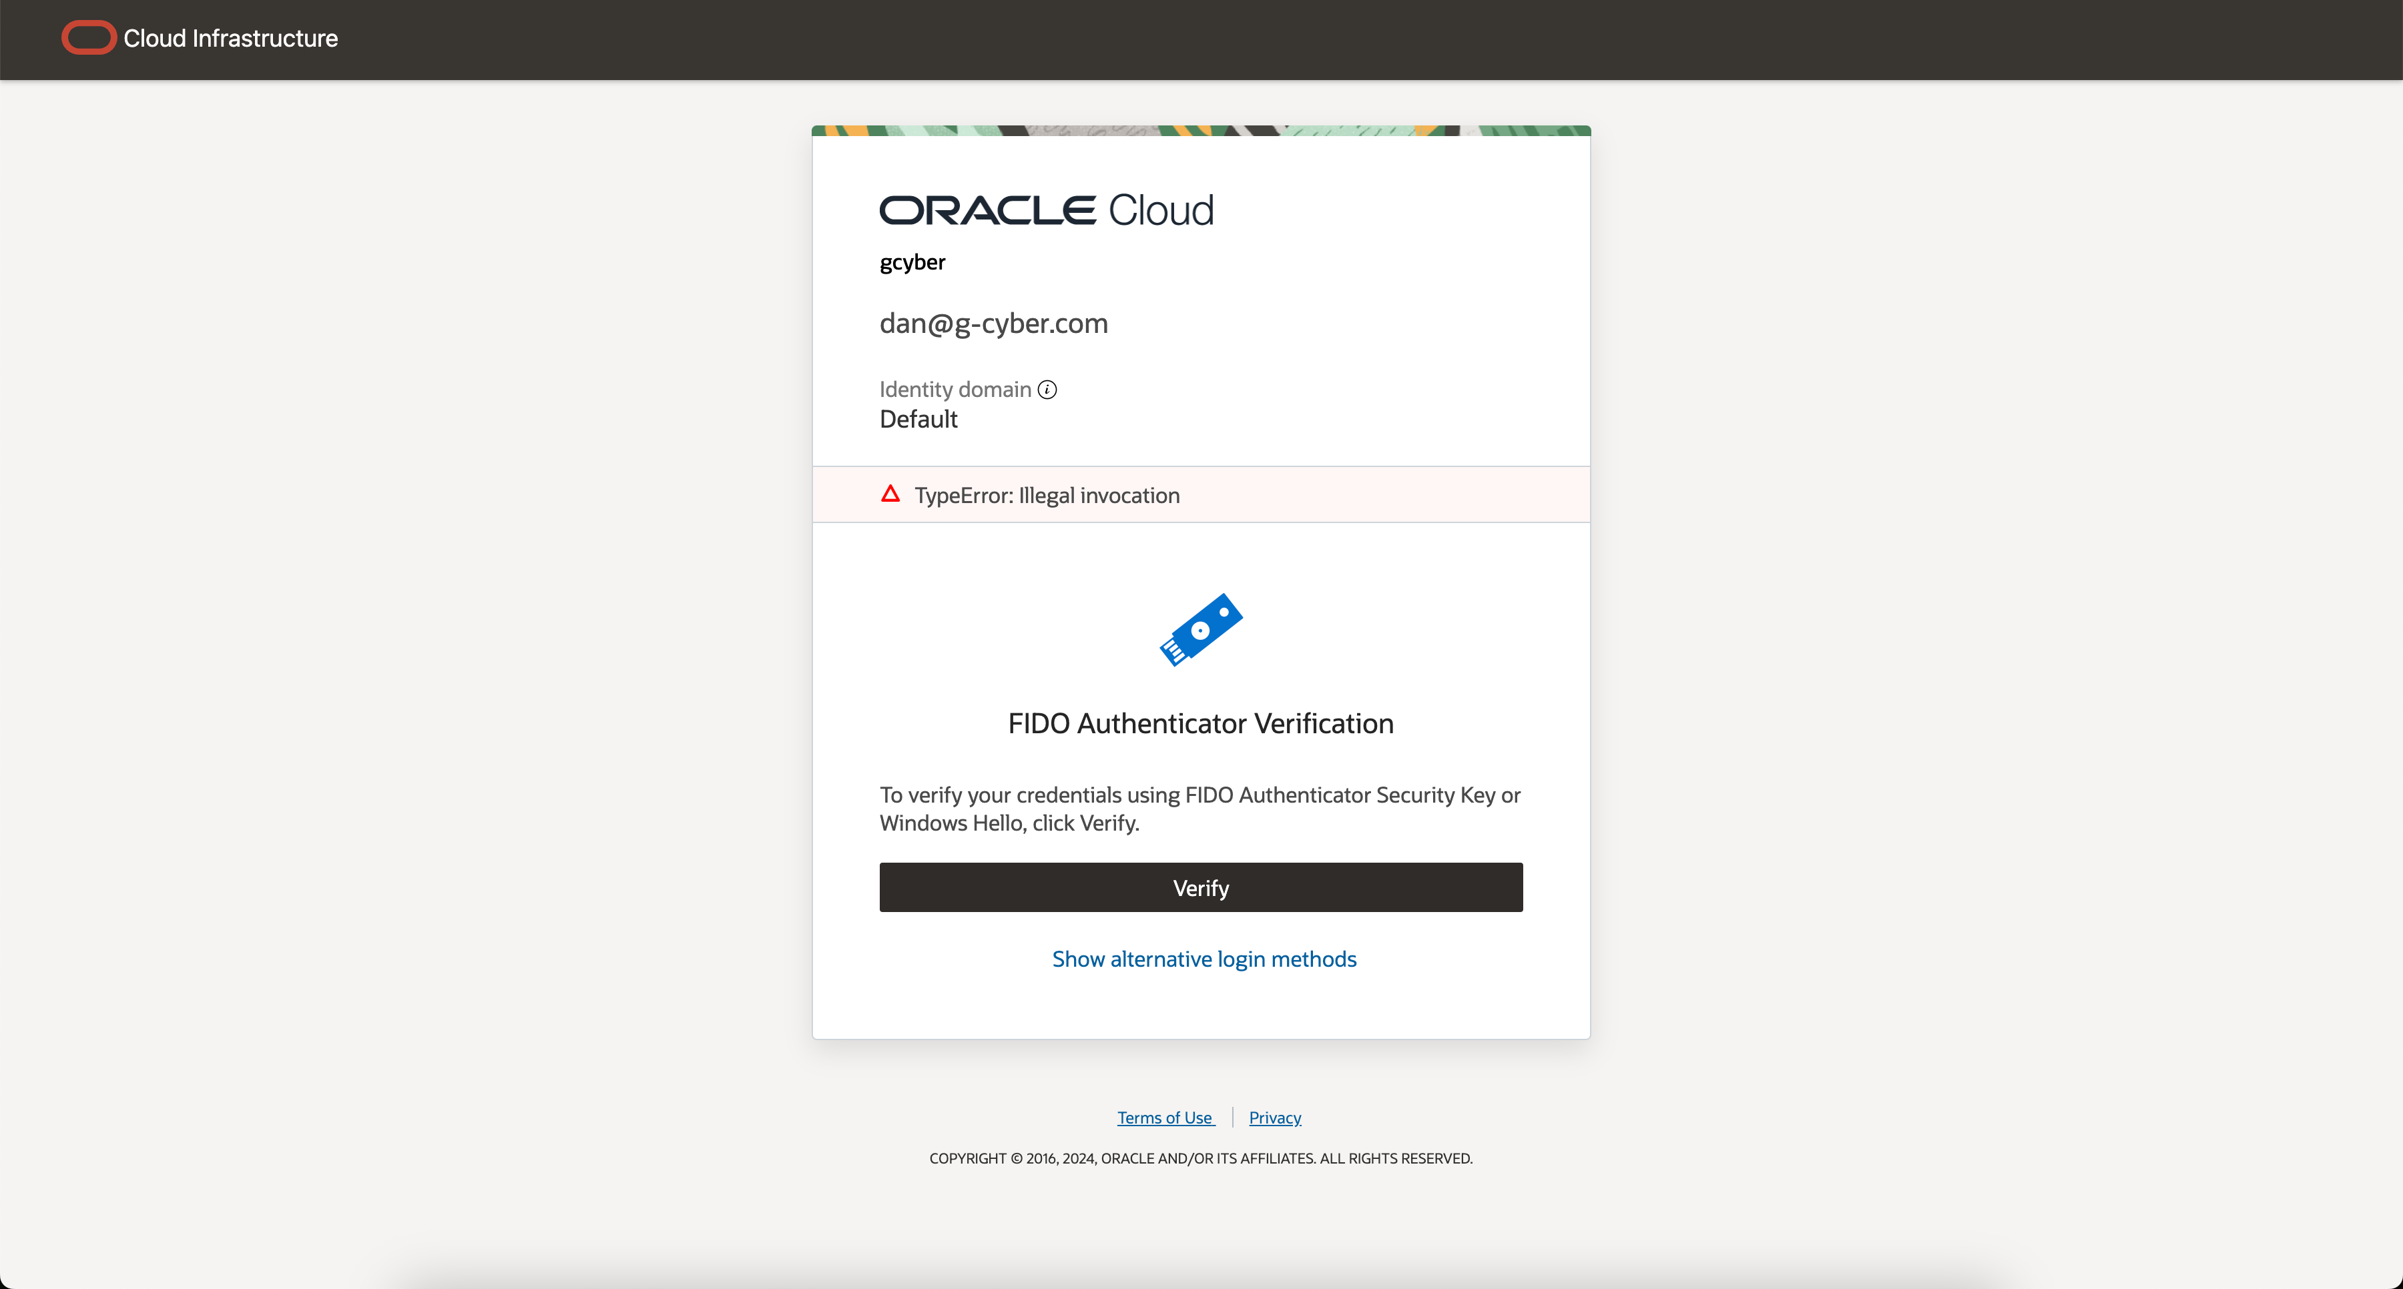Screen dimensions: 2403x1289
Task: Click the TypeError: Illegal invocation message
Action: (x=1047, y=495)
